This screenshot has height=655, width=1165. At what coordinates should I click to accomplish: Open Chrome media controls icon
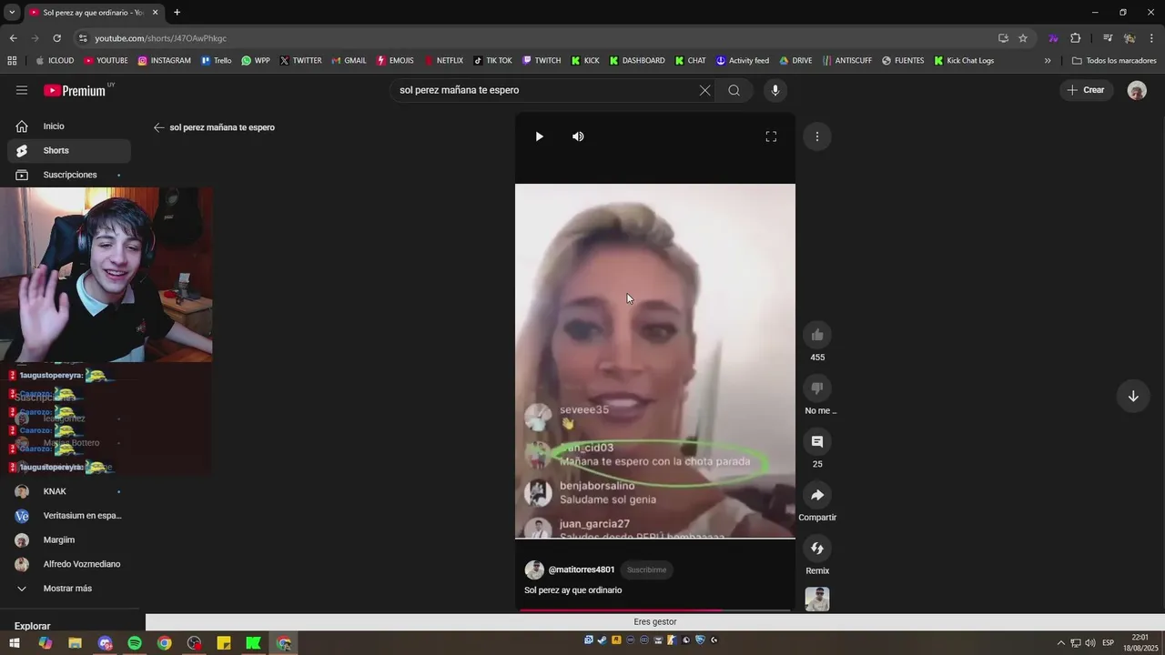[1108, 38]
